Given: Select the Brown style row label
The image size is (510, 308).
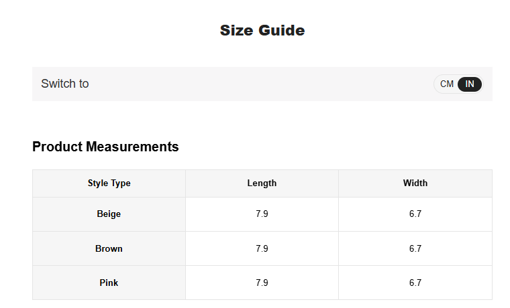Looking at the screenshot, I should [x=109, y=248].
